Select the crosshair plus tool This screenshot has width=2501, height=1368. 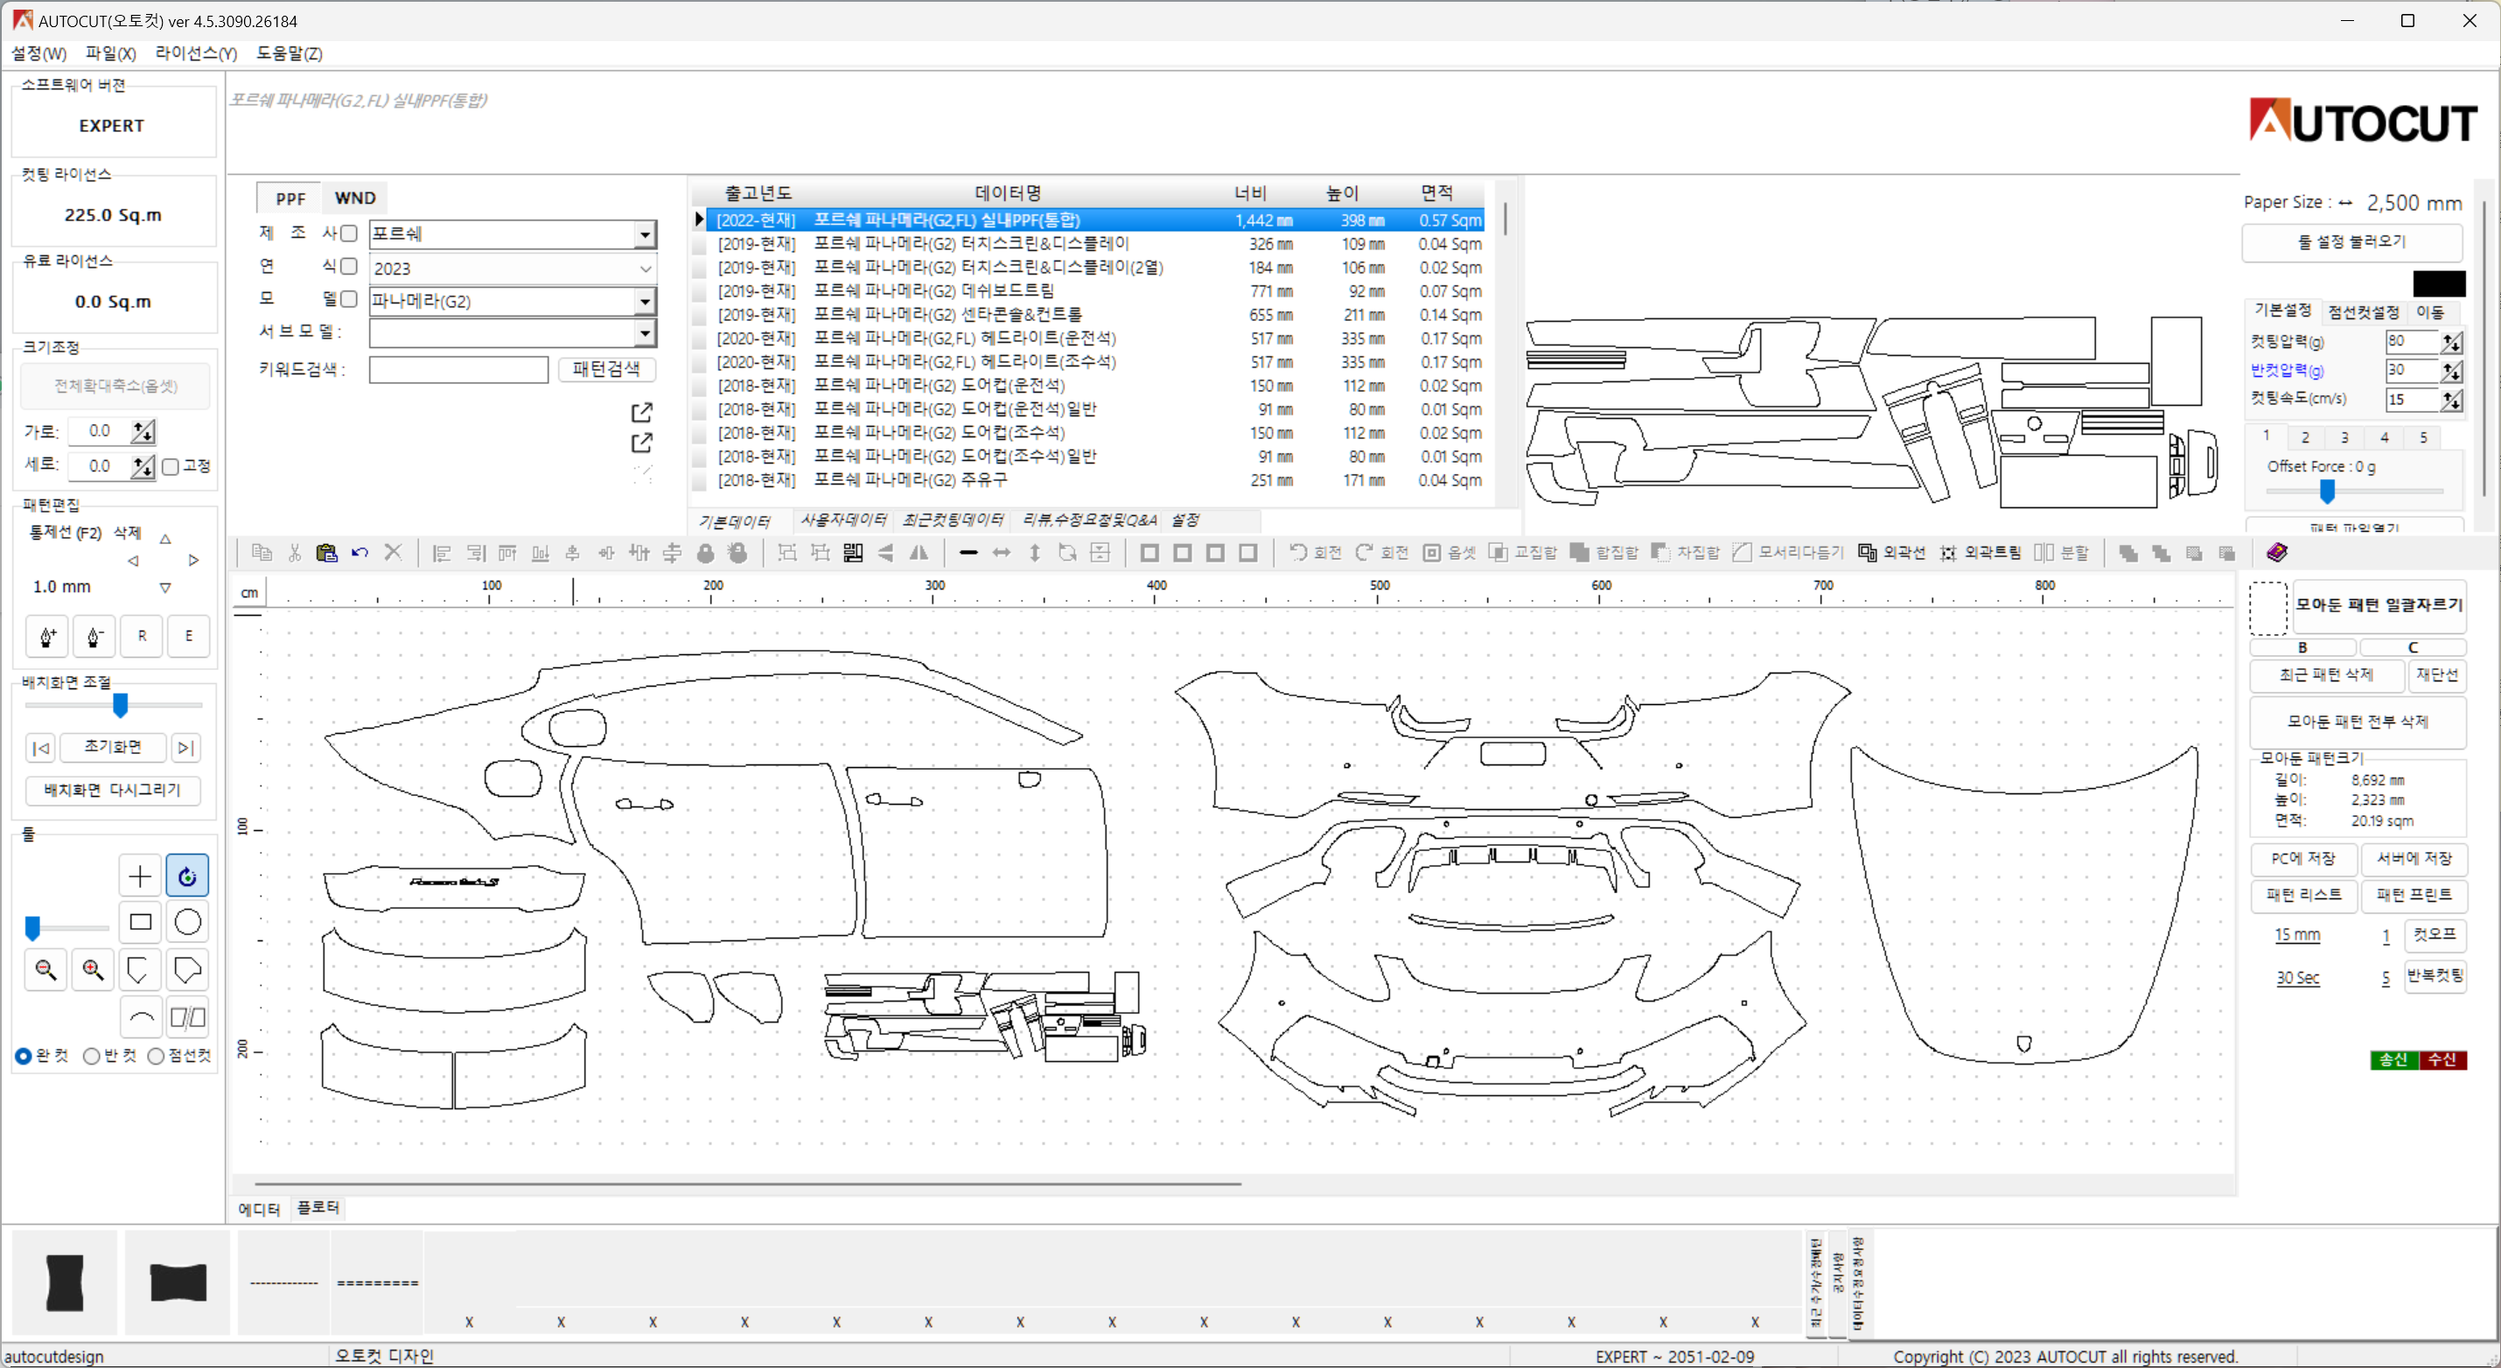[x=140, y=876]
